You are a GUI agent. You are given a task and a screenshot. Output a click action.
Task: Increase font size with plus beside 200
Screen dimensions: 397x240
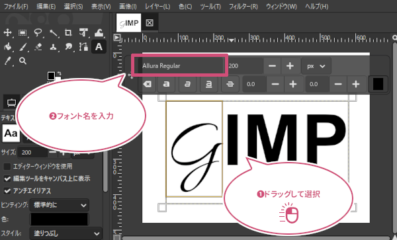(x=290, y=66)
